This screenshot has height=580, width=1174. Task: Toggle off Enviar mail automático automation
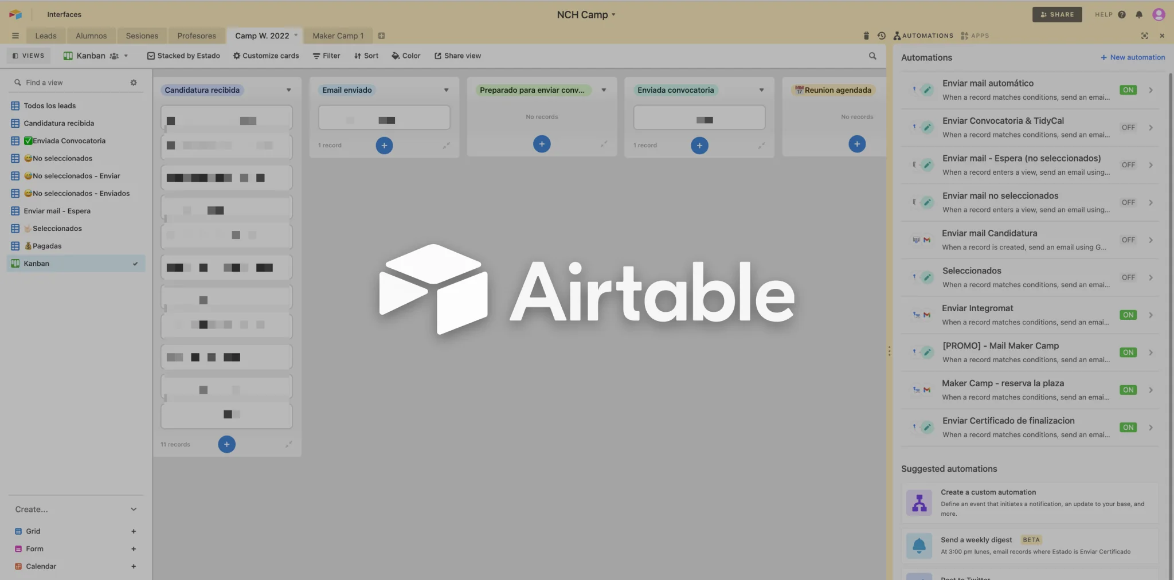(x=1128, y=90)
